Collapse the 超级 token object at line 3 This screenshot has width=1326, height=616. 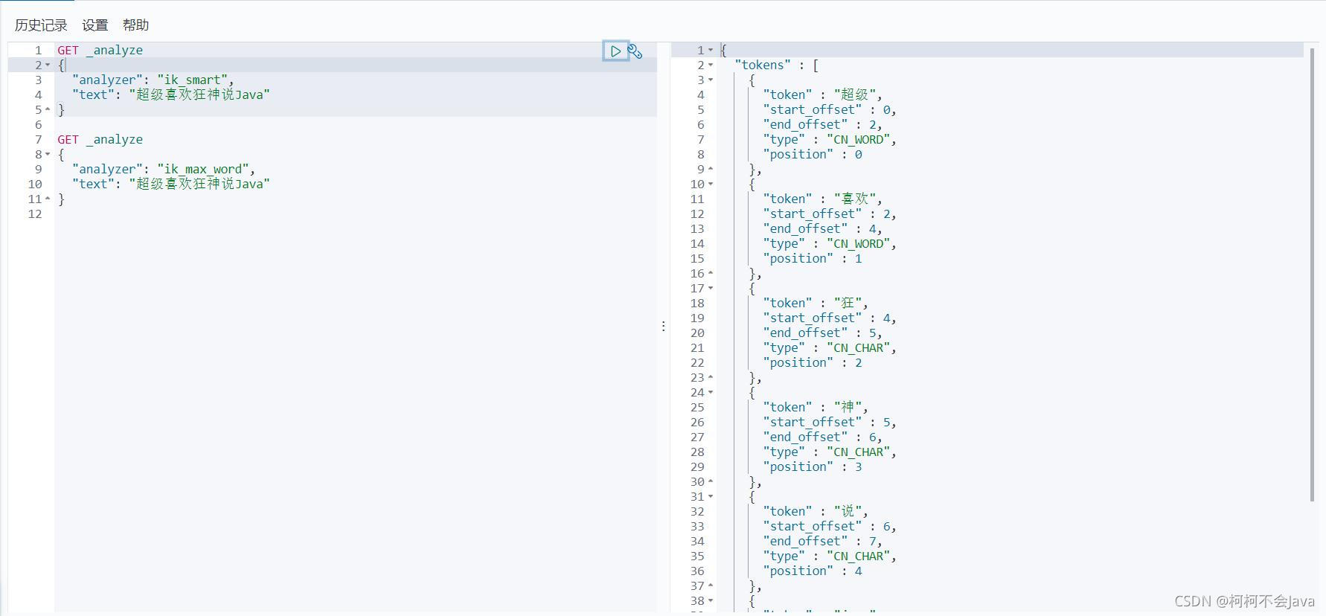(711, 80)
